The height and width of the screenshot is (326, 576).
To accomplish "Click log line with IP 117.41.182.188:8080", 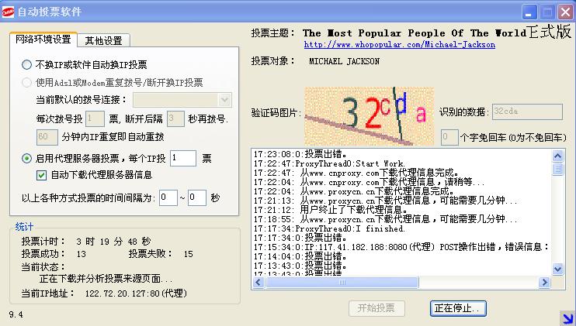I will [x=401, y=247].
